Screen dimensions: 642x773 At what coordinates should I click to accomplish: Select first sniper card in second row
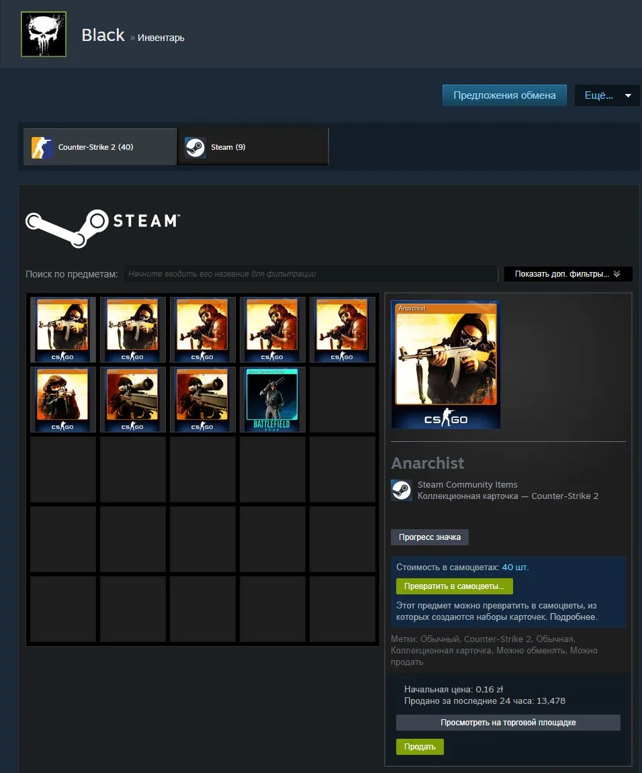click(133, 400)
